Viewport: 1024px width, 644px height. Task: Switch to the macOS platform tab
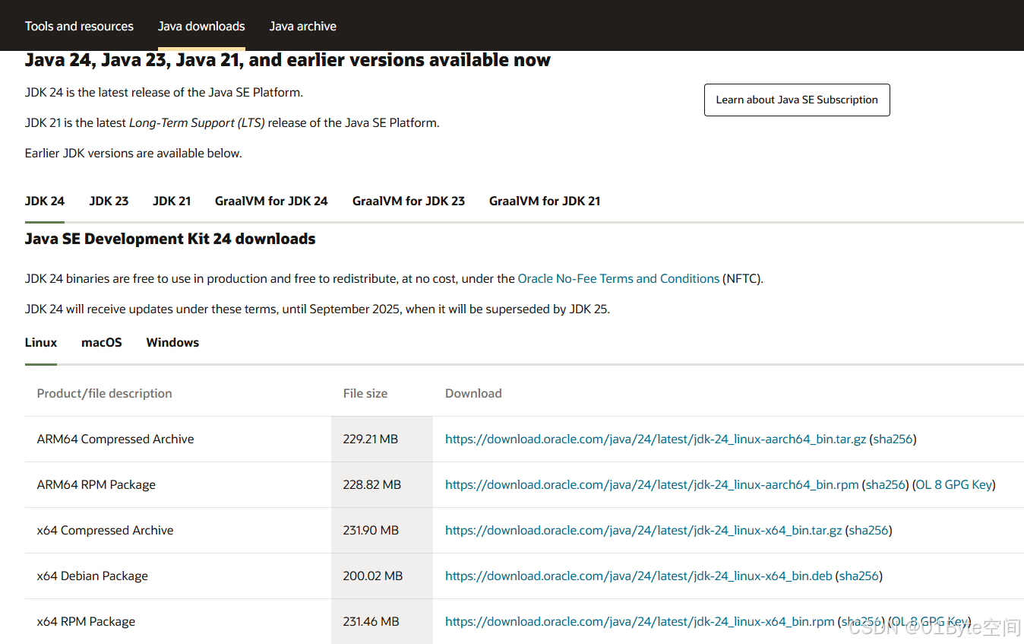[102, 342]
